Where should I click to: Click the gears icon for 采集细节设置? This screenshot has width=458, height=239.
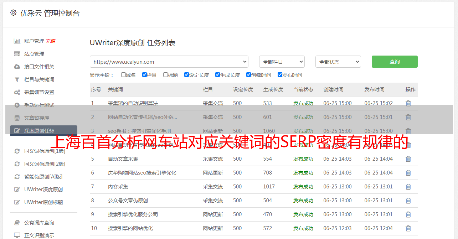pyautogui.click(x=17, y=92)
